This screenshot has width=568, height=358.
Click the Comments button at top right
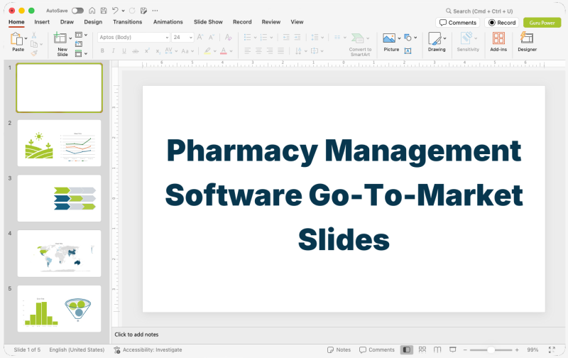coord(458,23)
